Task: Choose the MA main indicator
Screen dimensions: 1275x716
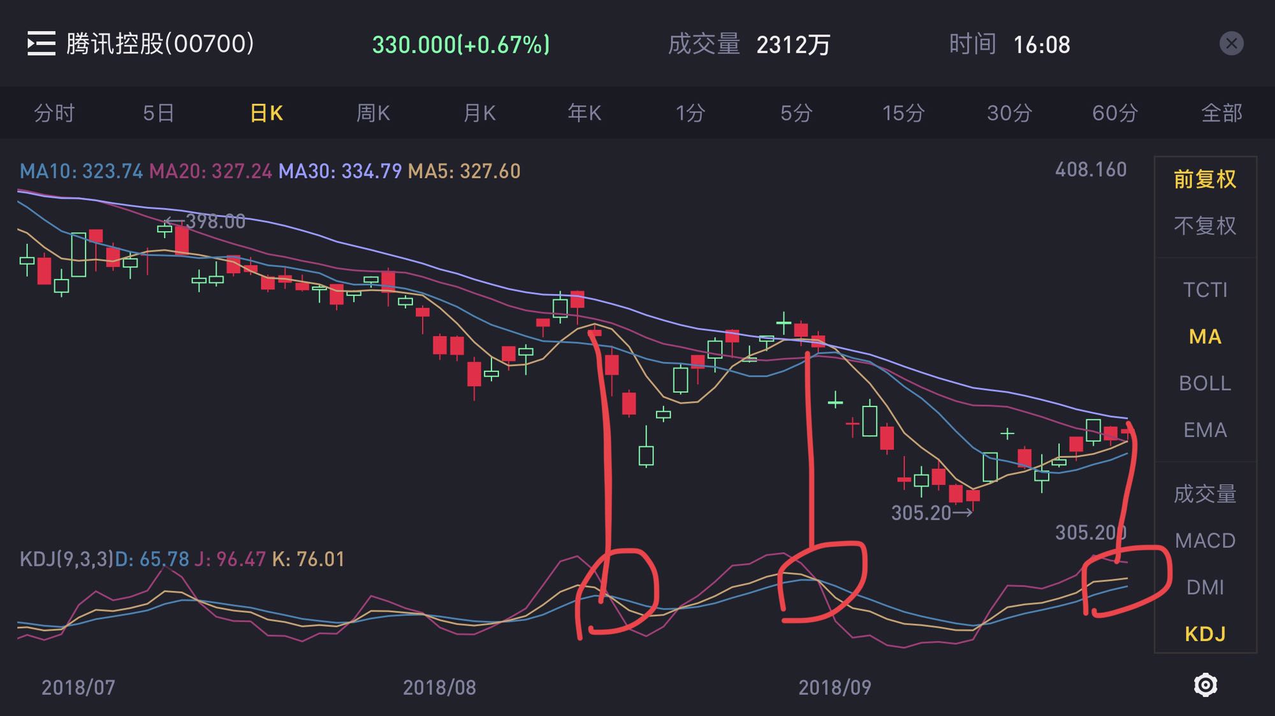Action: [x=1205, y=336]
